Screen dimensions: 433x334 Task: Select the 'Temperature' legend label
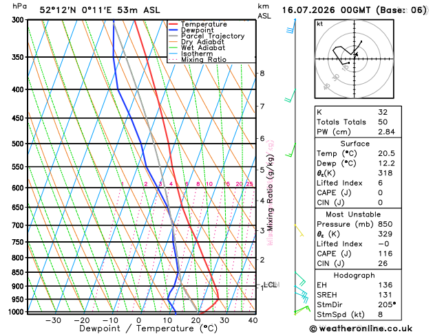[x=204, y=24]
